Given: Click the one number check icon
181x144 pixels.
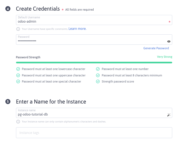Looking at the screenshot, I should [98, 69].
